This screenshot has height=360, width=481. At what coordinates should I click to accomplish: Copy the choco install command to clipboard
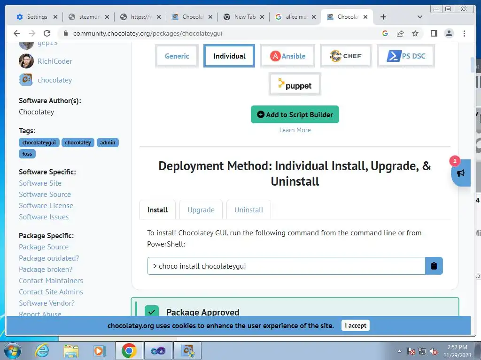(434, 266)
